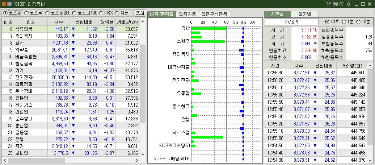Click the vertical scrollbar thumb of the sector table

click(143, 83)
